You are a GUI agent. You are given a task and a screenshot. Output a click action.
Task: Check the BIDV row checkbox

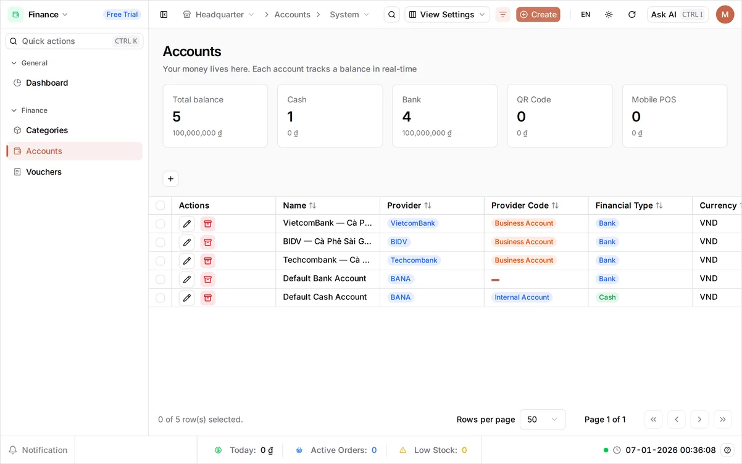pos(160,242)
